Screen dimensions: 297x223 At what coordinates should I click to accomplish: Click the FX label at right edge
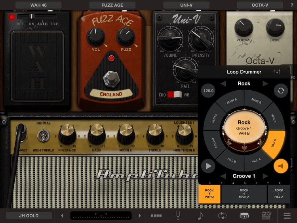pyautogui.click(x=293, y=78)
